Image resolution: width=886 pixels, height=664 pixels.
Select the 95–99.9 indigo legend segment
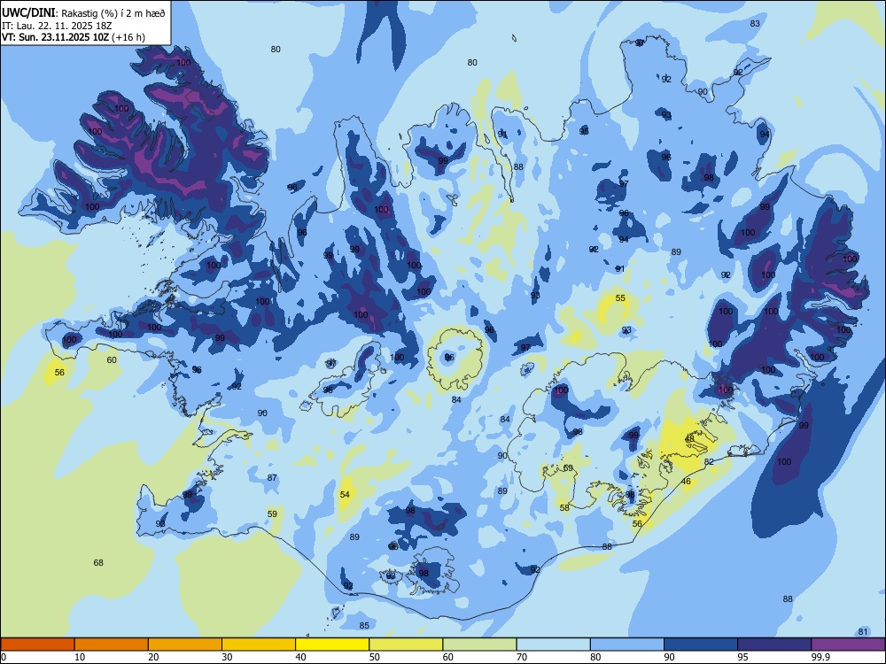(x=774, y=645)
